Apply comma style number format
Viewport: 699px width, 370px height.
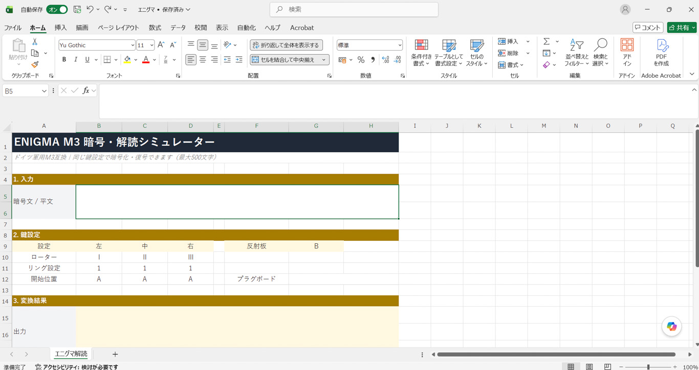(x=373, y=60)
